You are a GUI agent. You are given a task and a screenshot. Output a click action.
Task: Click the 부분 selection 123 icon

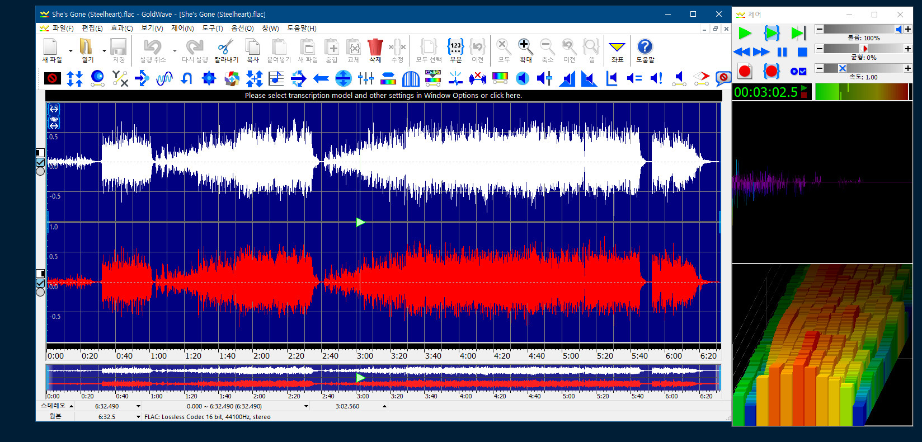pos(455,47)
